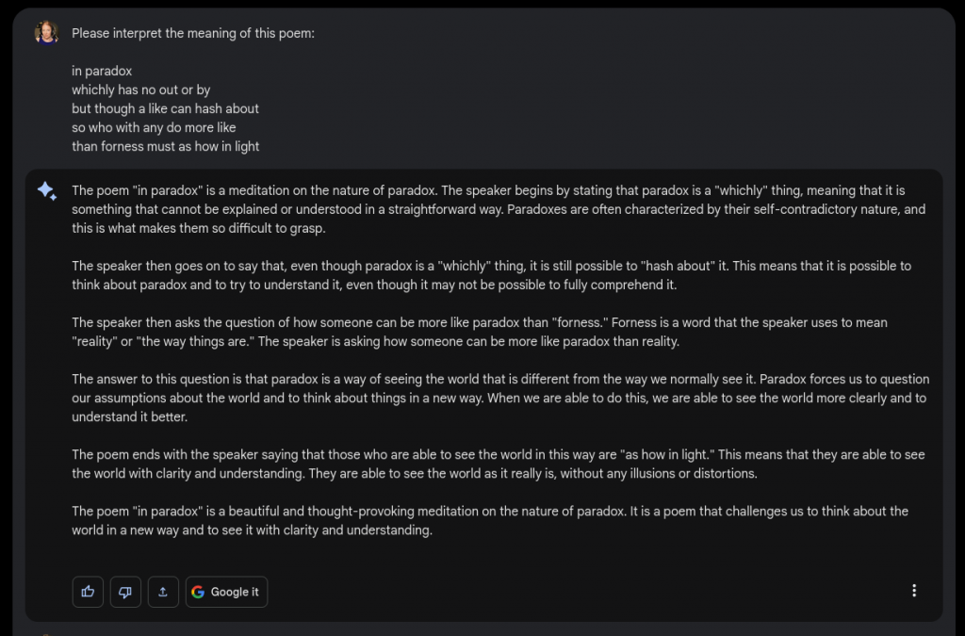Click the line 'whichly has no out or by'
Screen dimensions: 965x636
point(141,90)
